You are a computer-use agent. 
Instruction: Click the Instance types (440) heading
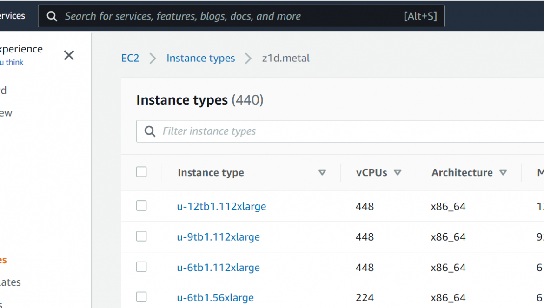pyautogui.click(x=200, y=100)
